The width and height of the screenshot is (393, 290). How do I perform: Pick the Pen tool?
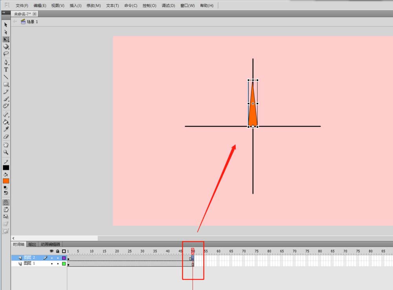pyautogui.click(x=6, y=62)
